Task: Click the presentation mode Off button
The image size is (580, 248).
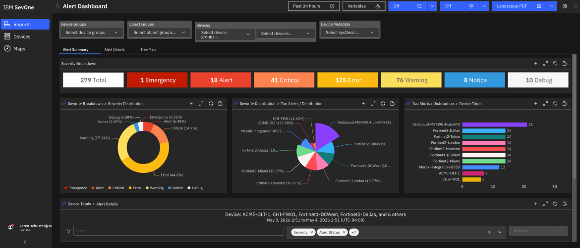Action: [x=459, y=6]
